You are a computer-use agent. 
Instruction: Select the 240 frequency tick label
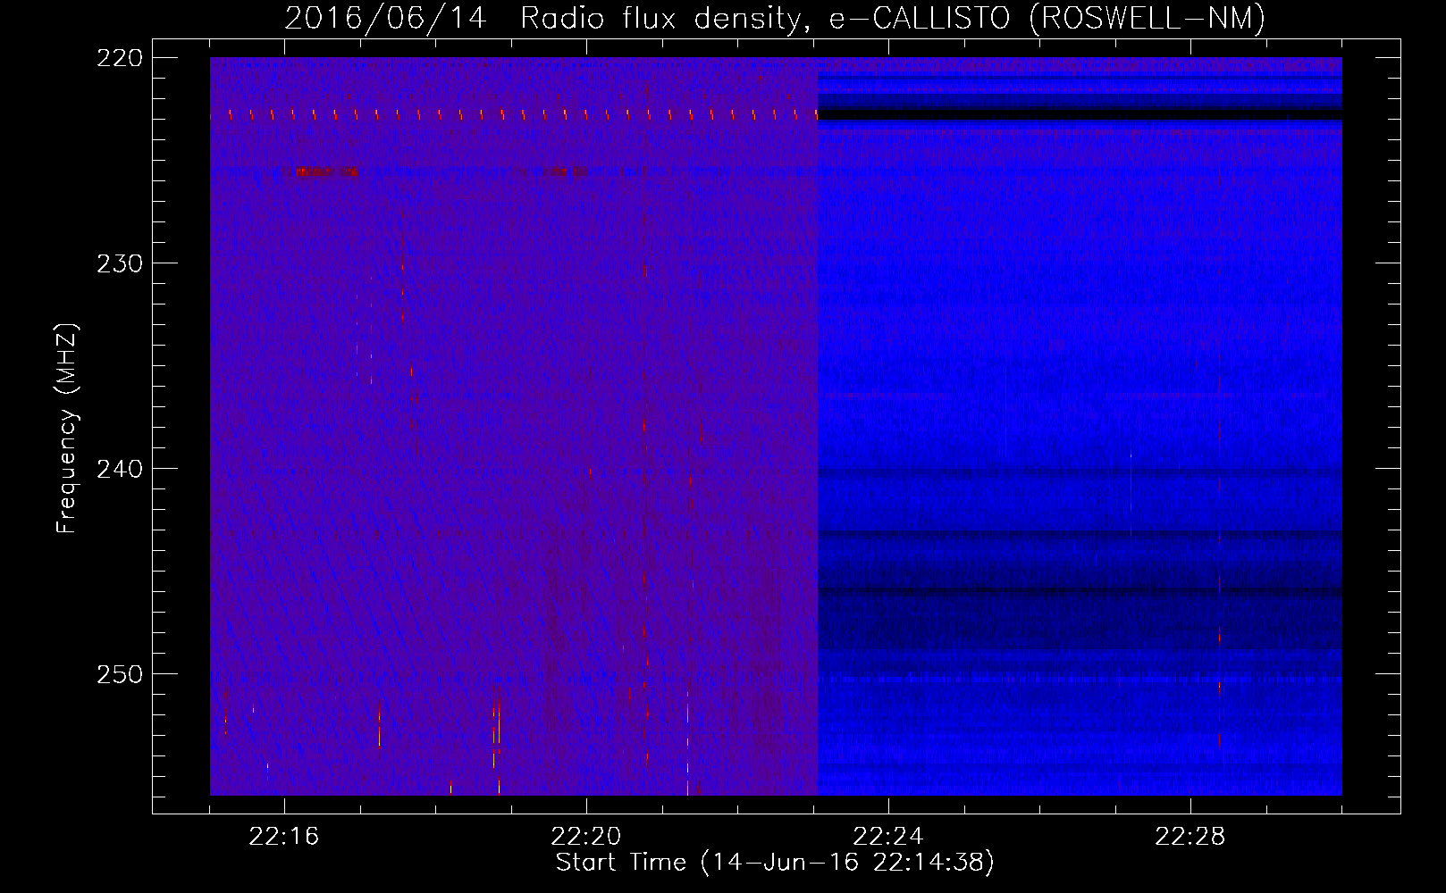[120, 469]
